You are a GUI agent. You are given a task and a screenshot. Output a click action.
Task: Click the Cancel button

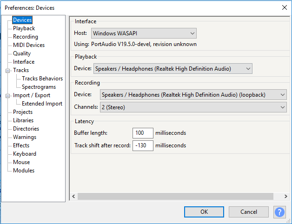[249, 212]
